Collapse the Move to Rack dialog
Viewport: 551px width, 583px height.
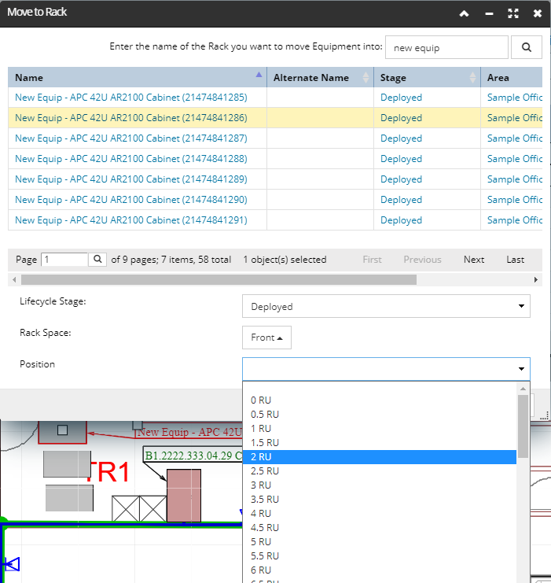point(464,13)
